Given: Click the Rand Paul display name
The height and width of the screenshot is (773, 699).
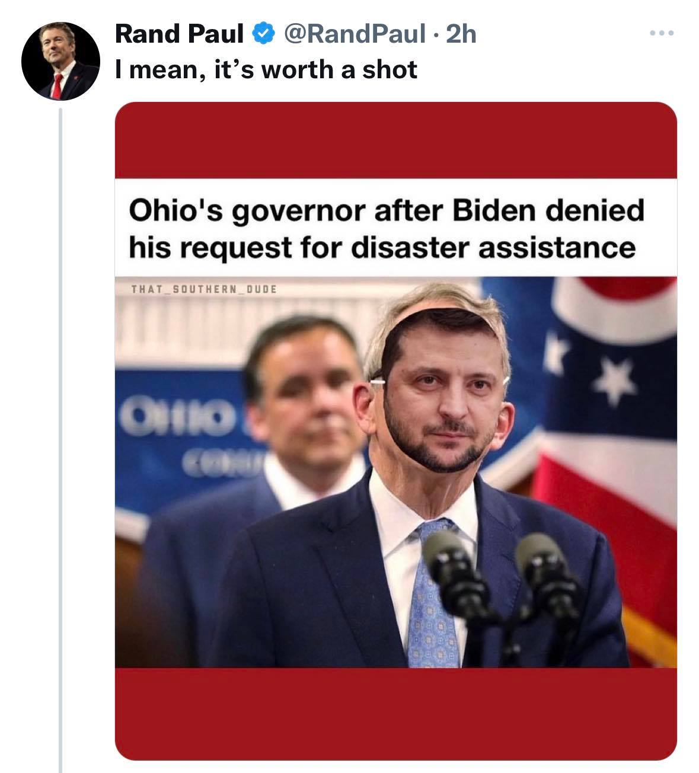Looking at the screenshot, I should [x=179, y=34].
